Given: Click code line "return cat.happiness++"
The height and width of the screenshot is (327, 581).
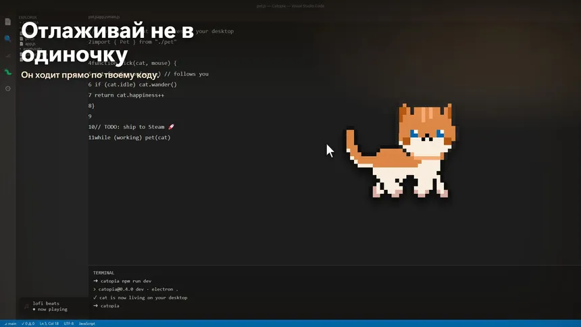Looking at the screenshot, I should 129,95.
